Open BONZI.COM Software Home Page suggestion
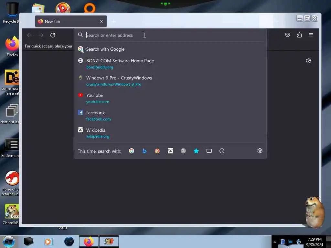 click(170, 64)
